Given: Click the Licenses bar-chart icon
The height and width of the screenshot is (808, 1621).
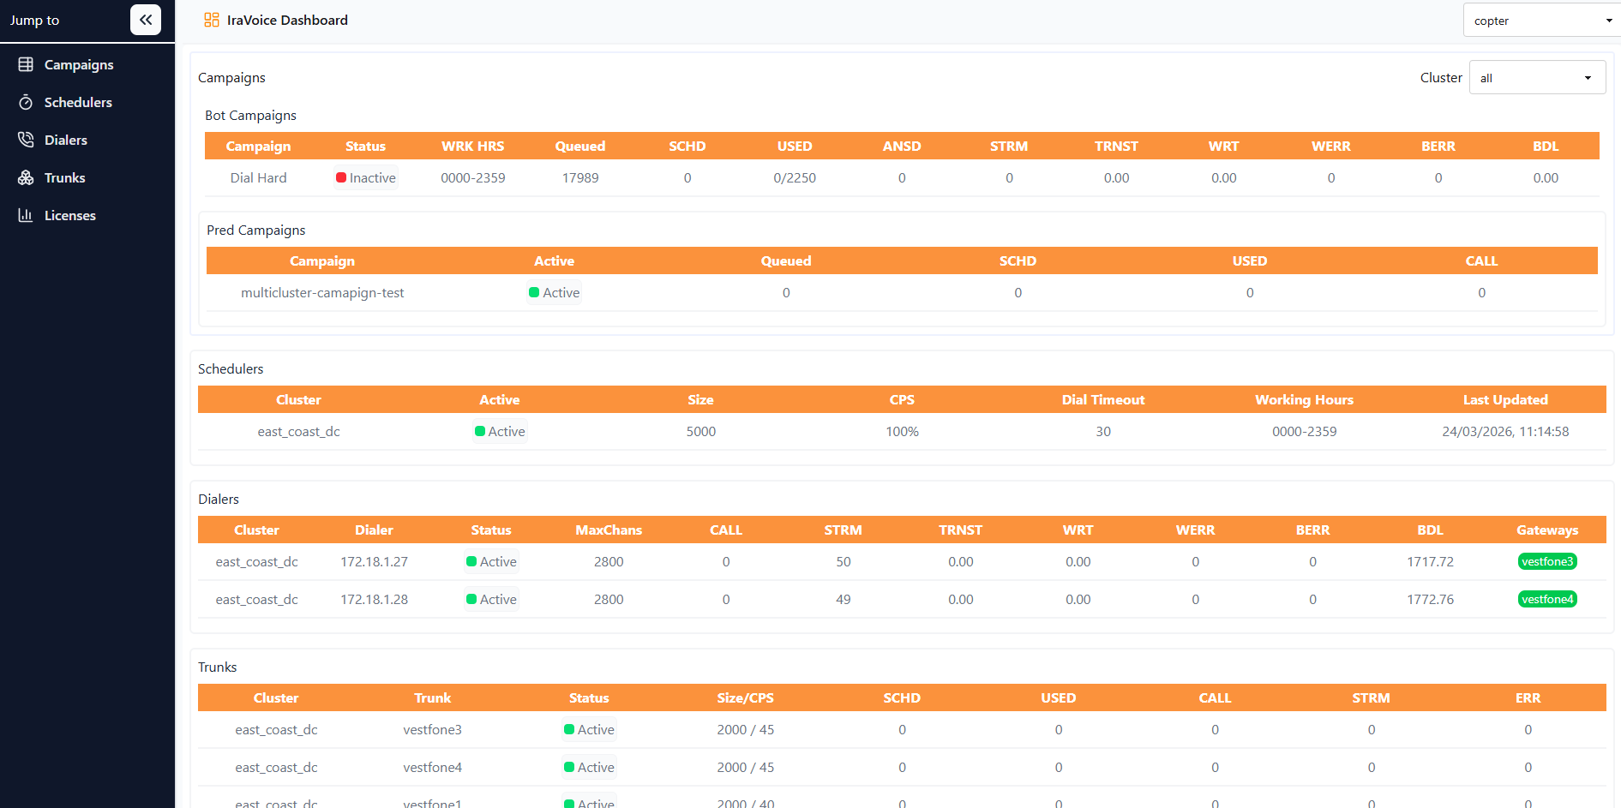Looking at the screenshot, I should (x=26, y=215).
